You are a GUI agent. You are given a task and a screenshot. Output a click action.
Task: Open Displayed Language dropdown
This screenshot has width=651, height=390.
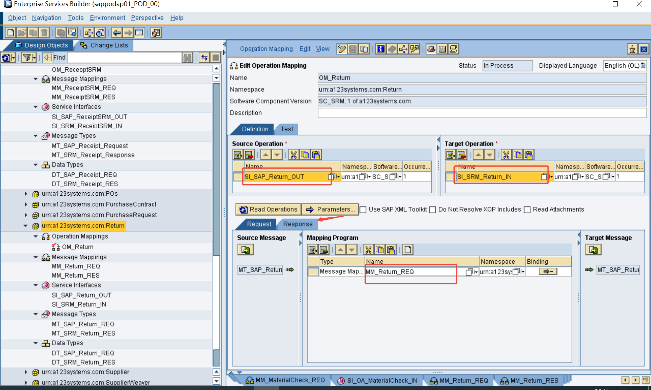coord(643,66)
